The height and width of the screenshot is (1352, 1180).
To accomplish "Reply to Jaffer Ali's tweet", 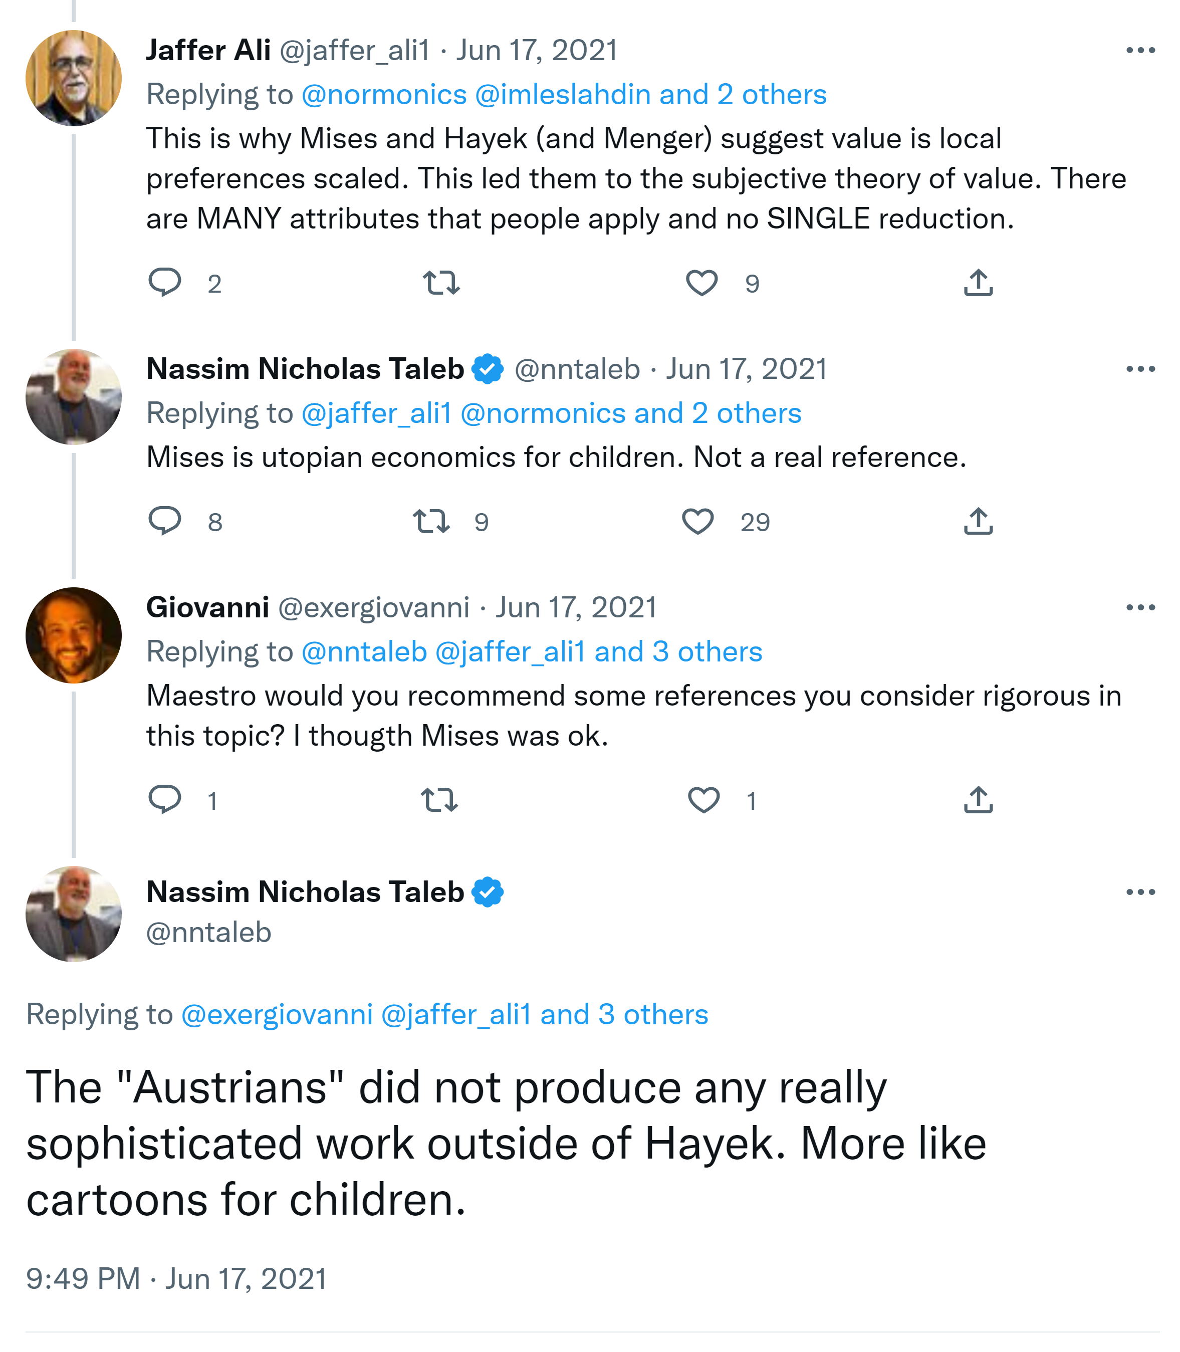I will point(165,283).
